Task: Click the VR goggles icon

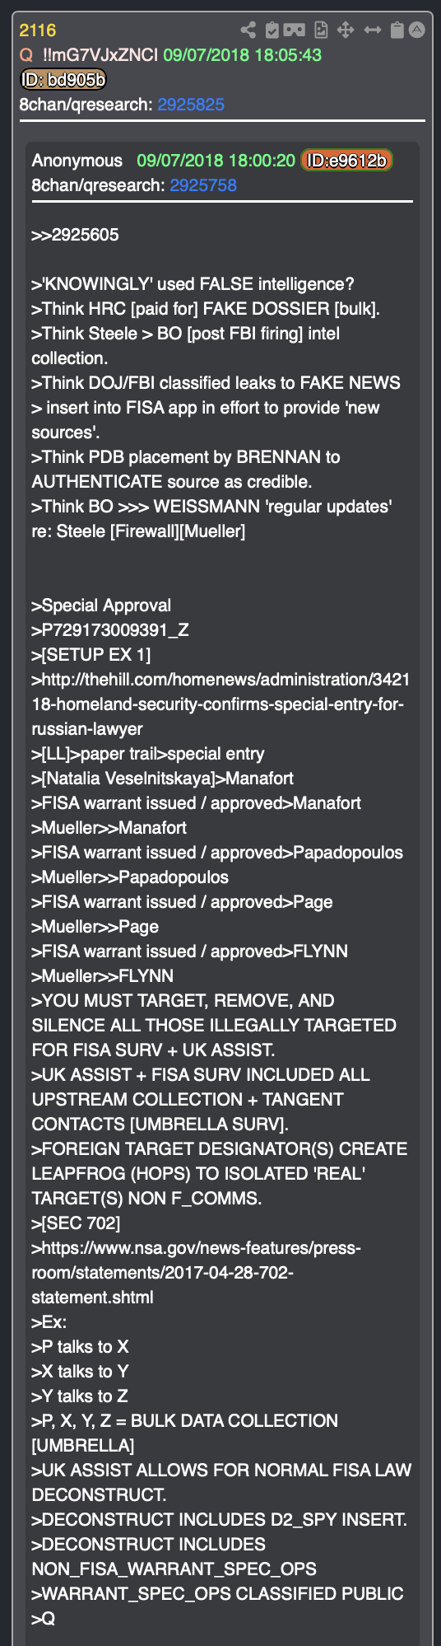Action: coord(294,30)
